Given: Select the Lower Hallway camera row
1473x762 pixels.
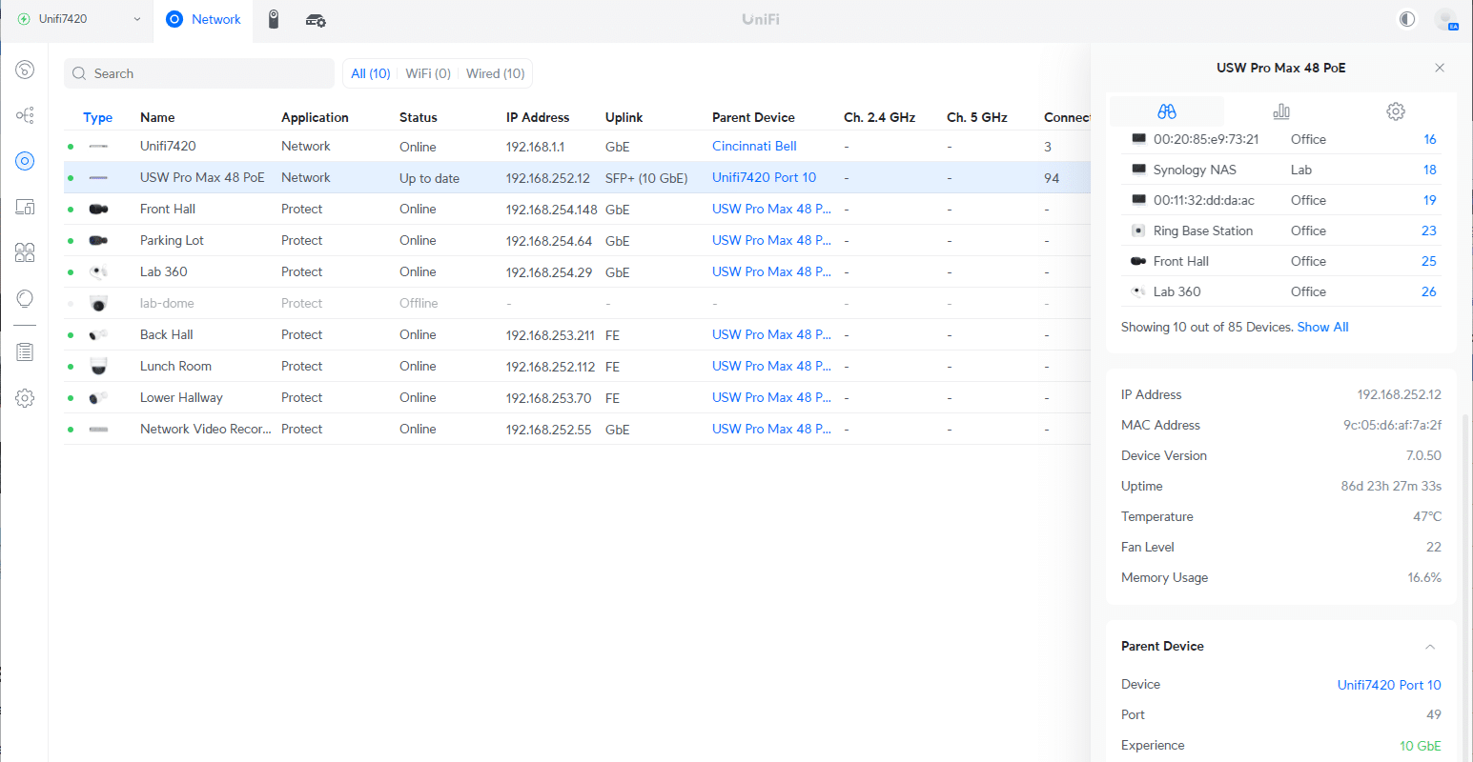Looking at the screenshot, I should click(577, 397).
